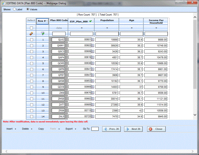Click Income cell 9945.00
Screen dimensions: 199x155
point(156,117)
